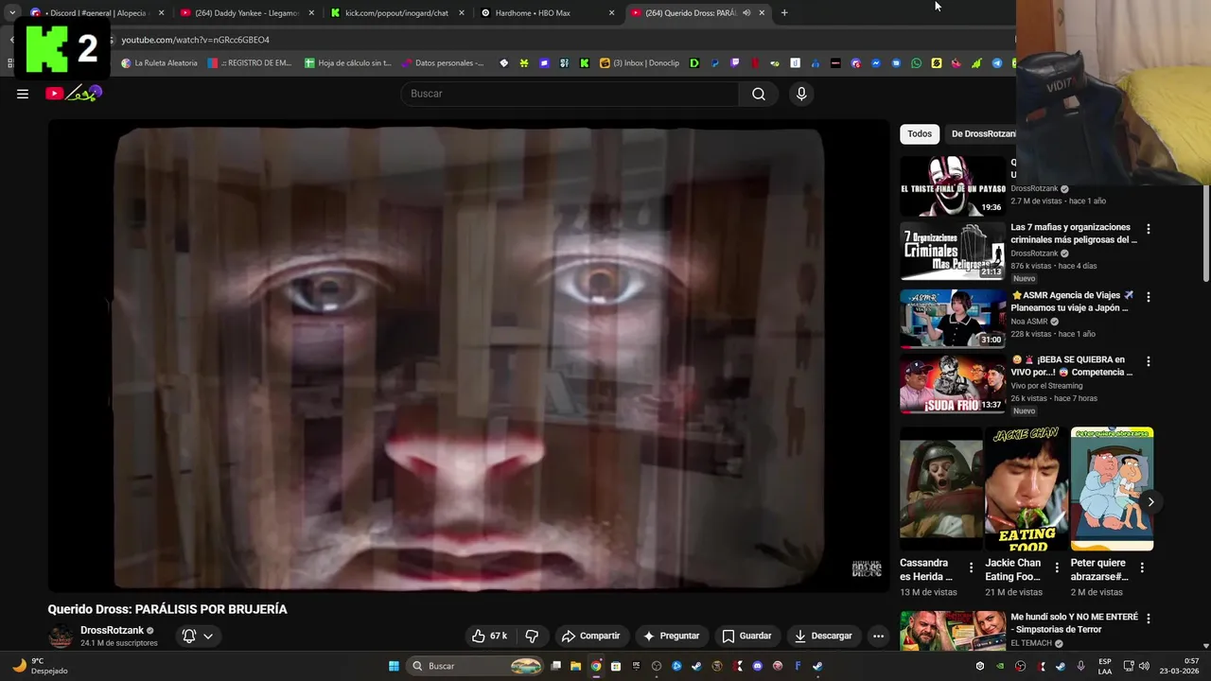Open Jackie Chan Eating Food short
Viewport: 1211px width, 681px height.
coord(1027,489)
